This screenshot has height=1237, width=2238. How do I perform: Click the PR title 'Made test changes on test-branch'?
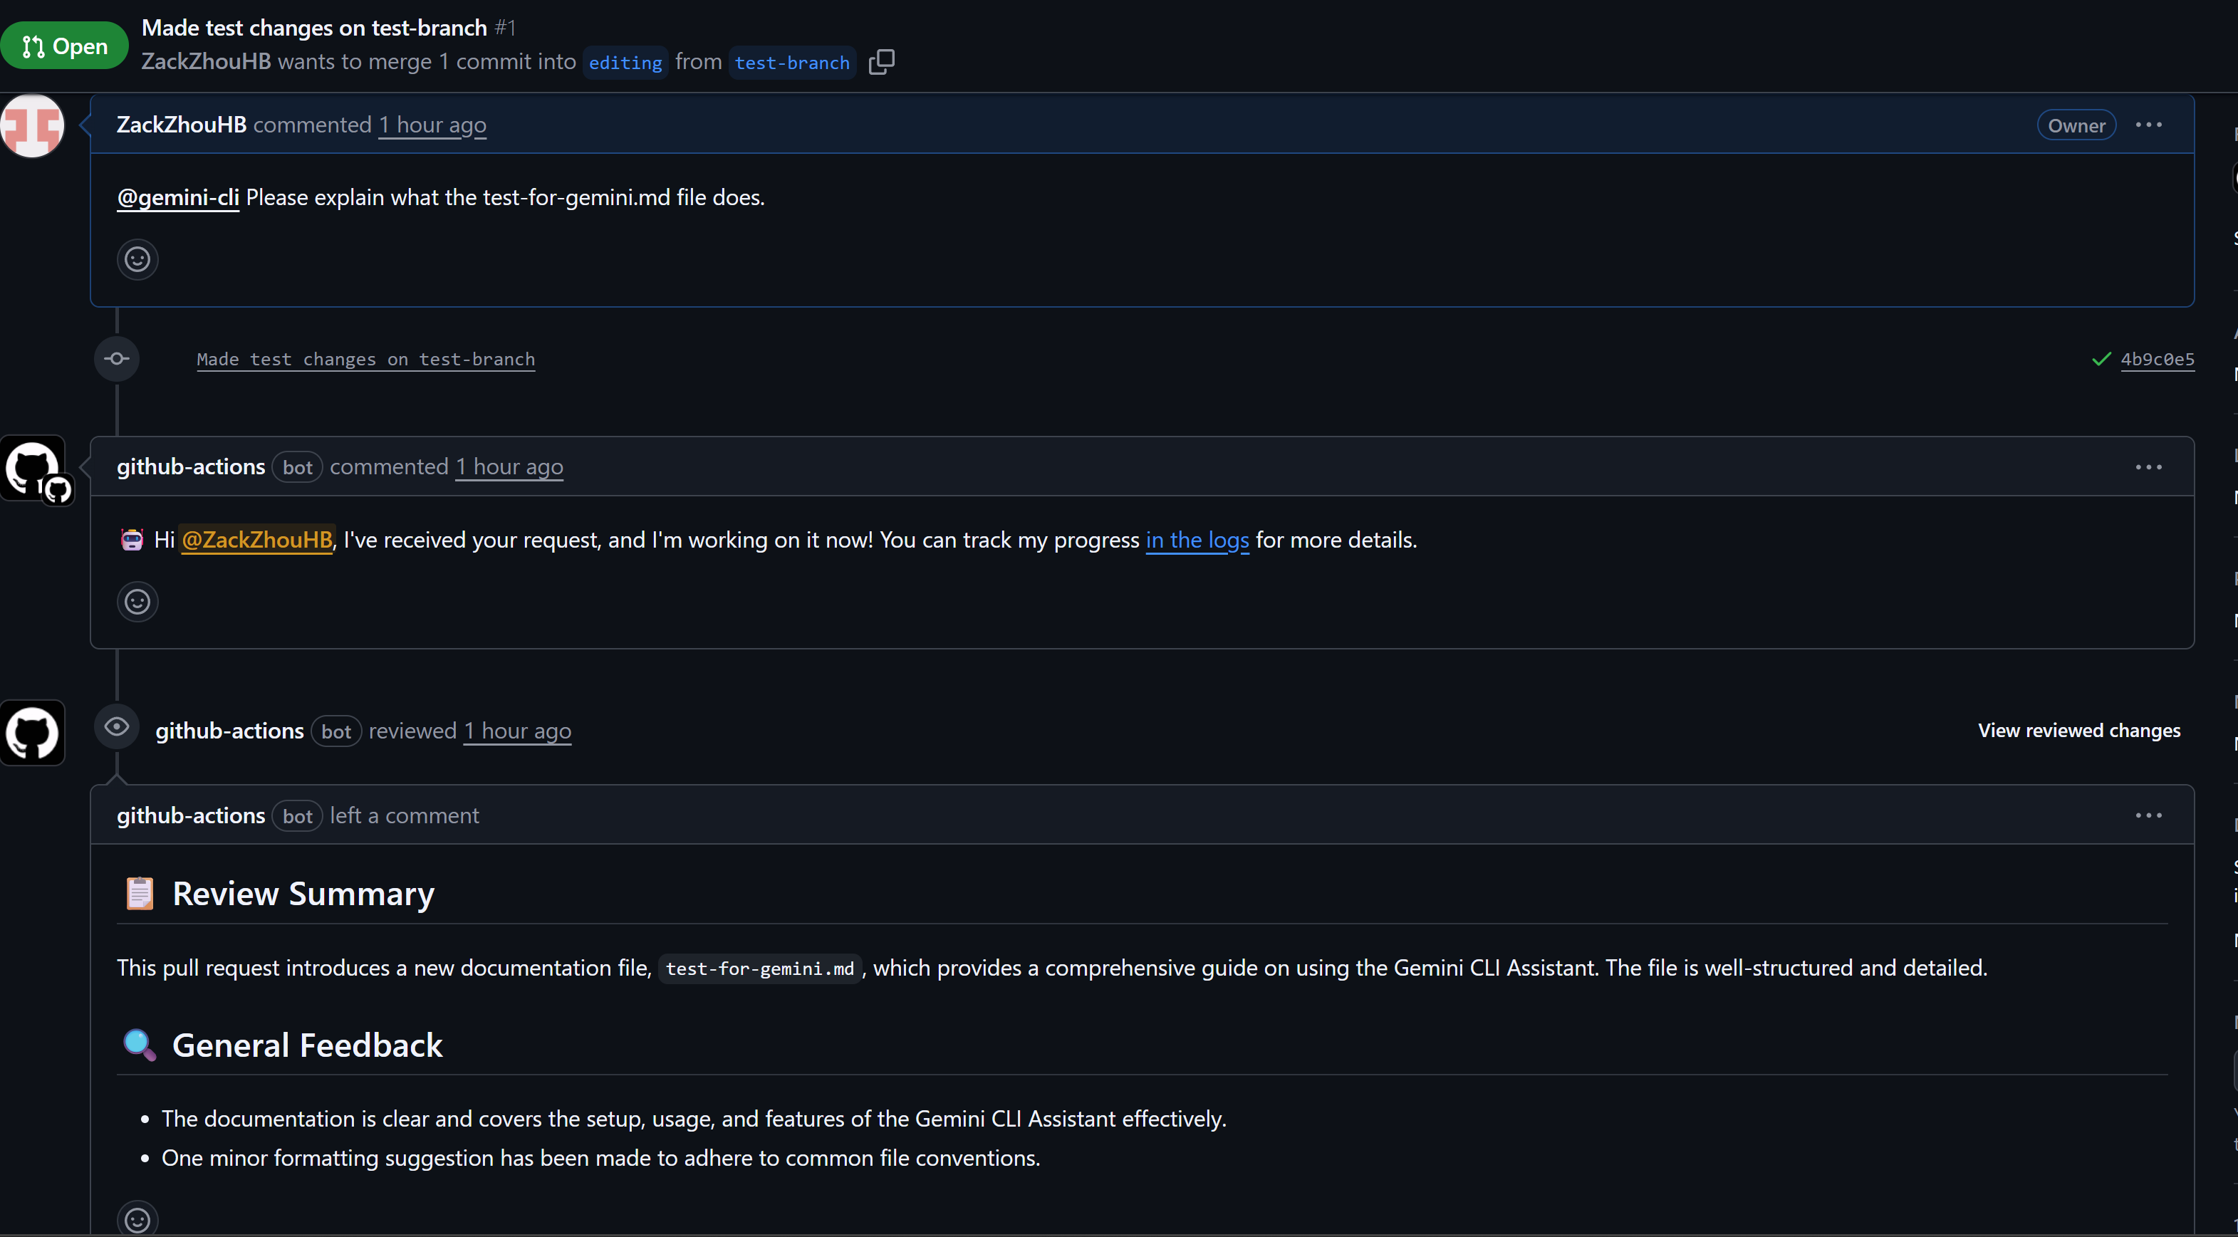point(313,28)
